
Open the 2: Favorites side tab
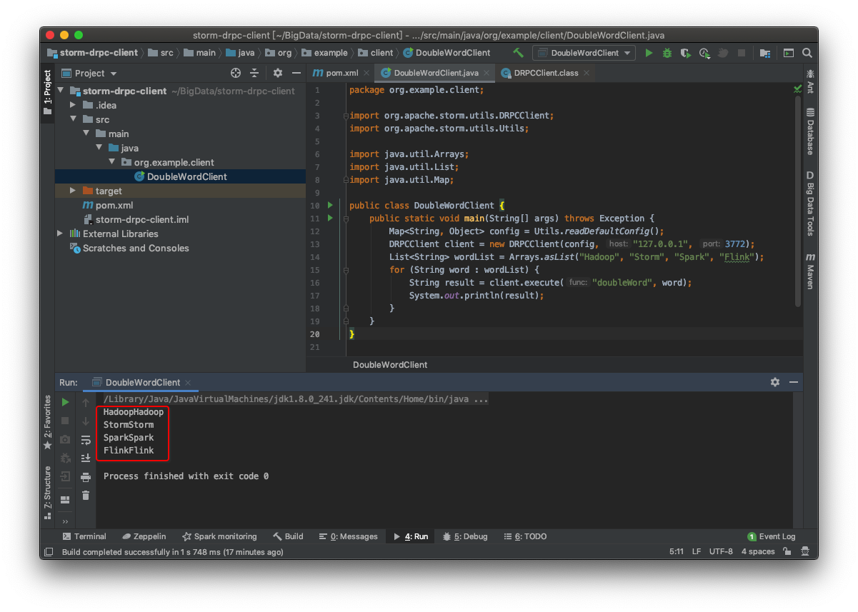click(47, 422)
